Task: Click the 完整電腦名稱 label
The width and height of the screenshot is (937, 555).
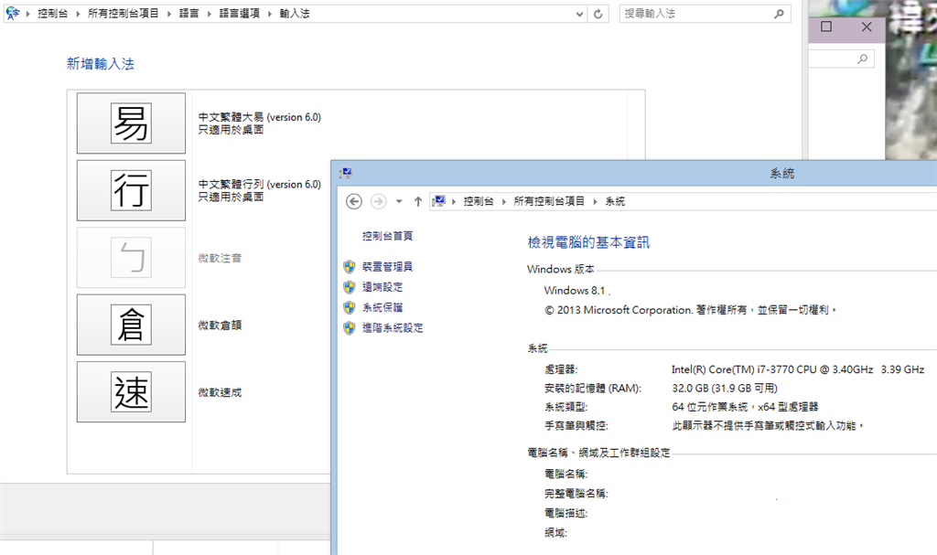Action: [576, 494]
